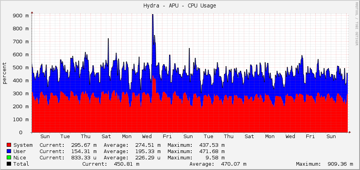This screenshot has height=170, width=360.
Task: Click the 'Wed' label next to 'Fri' mid-axis
Action: (x=147, y=137)
